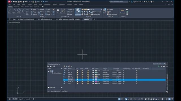Switch to the Express Tools ribbon tab

[29, 7]
